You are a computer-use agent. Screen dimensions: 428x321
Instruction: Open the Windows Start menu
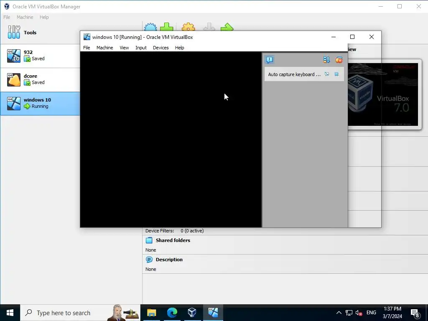(x=10, y=313)
